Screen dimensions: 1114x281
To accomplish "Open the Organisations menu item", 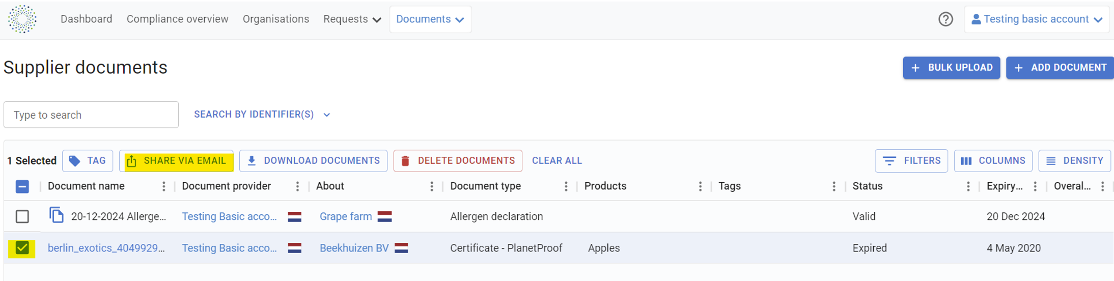I will [275, 19].
